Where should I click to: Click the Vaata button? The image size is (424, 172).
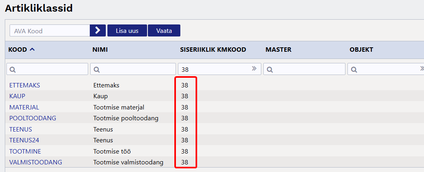pyautogui.click(x=164, y=30)
